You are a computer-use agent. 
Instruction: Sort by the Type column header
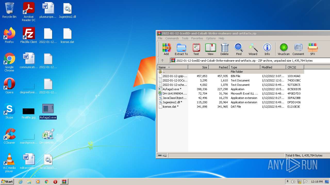(245, 67)
